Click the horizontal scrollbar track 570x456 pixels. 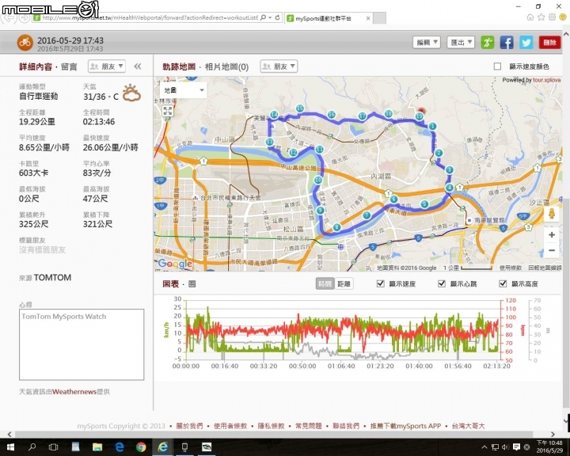click(x=280, y=434)
